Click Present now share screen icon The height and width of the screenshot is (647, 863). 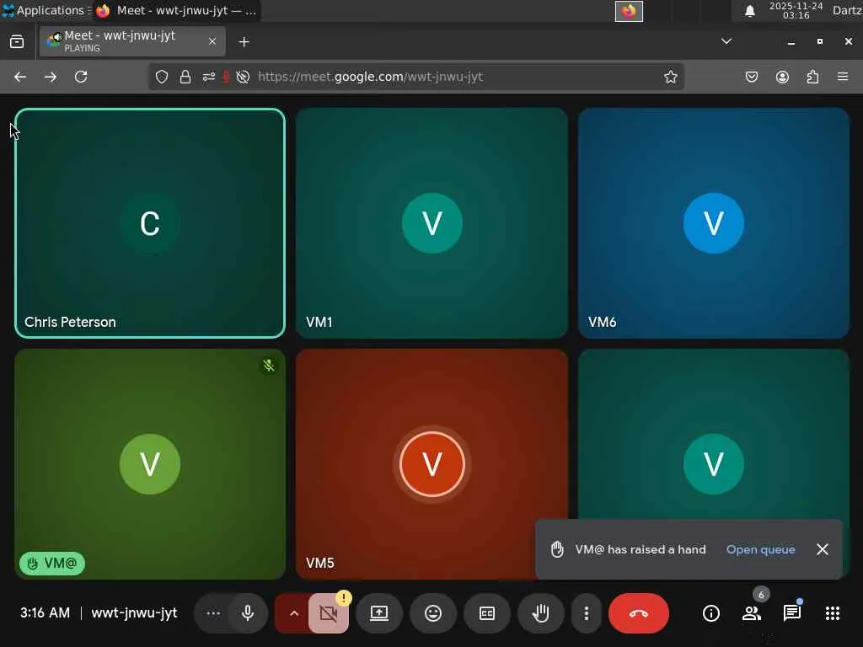[379, 613]
